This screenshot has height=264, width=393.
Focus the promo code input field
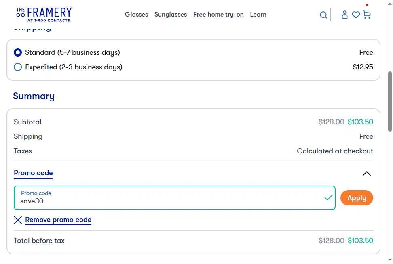(x=175, y=198)
